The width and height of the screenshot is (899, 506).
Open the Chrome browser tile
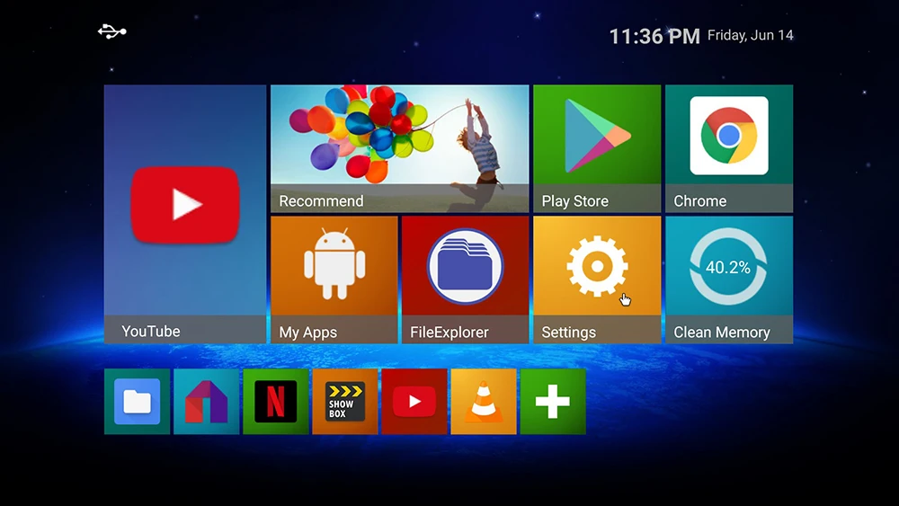729,148
